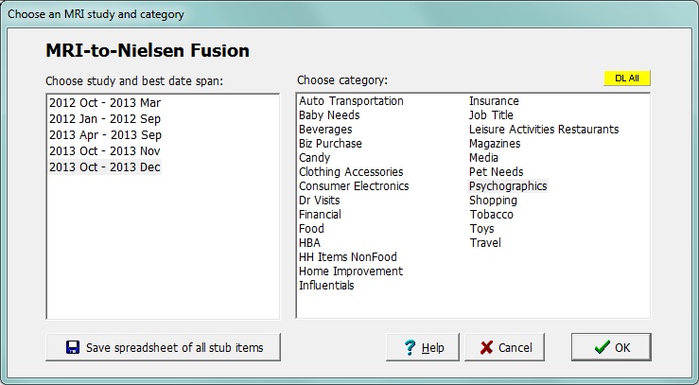Choose the Travel category
The height and width of the screenshot is (385, 699).
coord(485,243)
